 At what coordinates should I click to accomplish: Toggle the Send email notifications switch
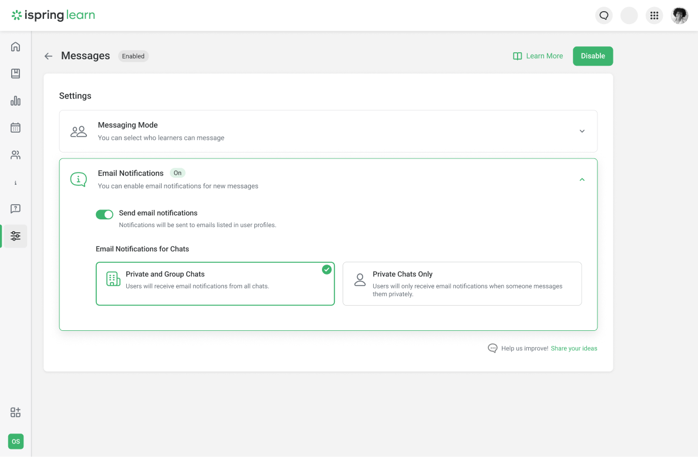tap(105, 215)
